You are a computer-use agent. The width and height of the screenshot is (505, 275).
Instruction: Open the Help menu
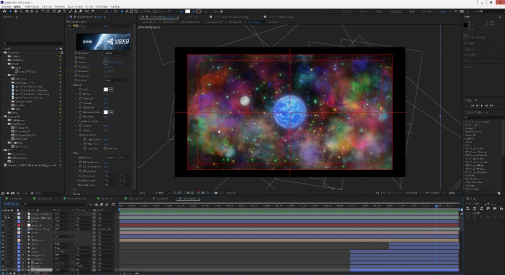[x=115, y=7]
